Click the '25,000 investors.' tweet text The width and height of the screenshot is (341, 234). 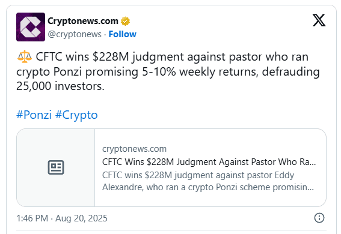[x=61, y=86]
